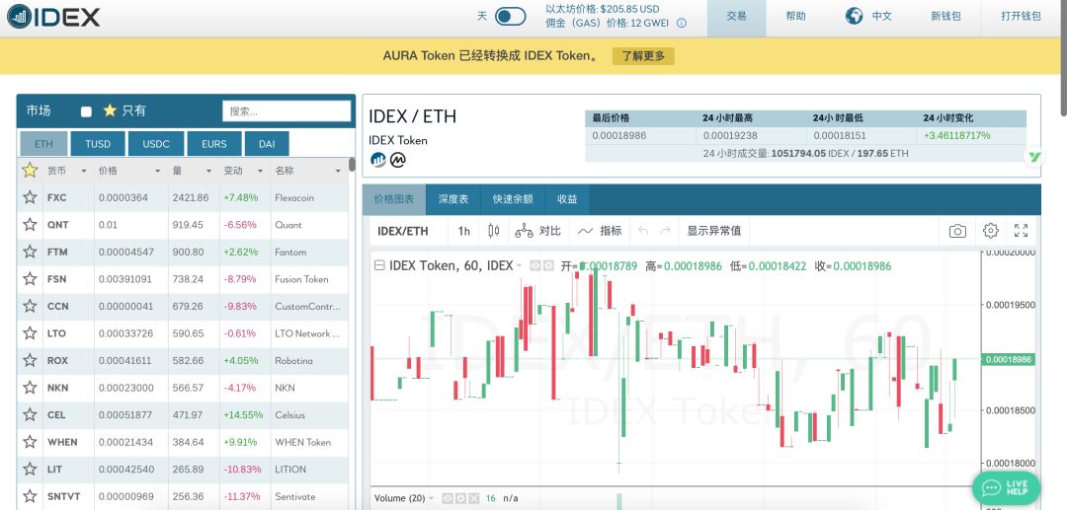
Task: Star the NKN market
Action: (30, 388)
